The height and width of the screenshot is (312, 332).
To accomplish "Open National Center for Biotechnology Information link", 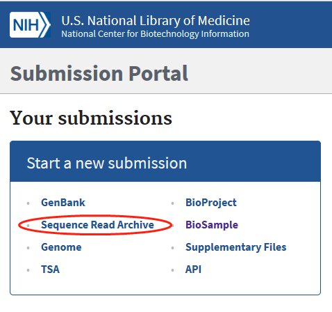I will (x=155, y=34).
